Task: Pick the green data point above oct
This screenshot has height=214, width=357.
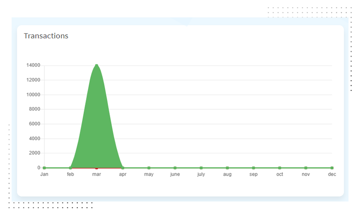Action: click(x=279, y=168)
